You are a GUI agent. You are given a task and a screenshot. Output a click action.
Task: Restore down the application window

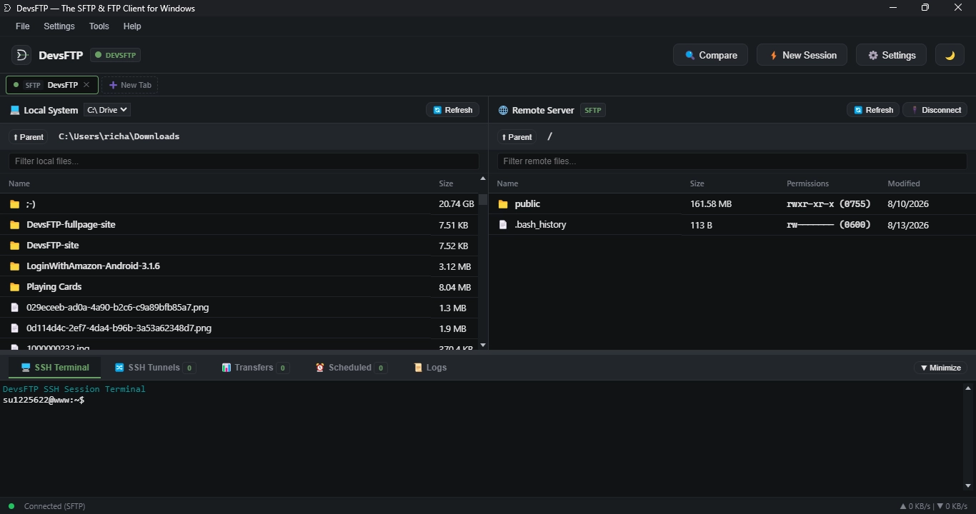[925, 8]
